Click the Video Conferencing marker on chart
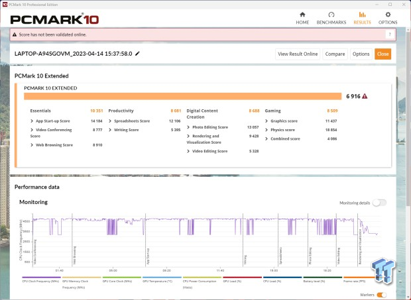Viewport: 411px width, 300px height. [x=35, y=251]
